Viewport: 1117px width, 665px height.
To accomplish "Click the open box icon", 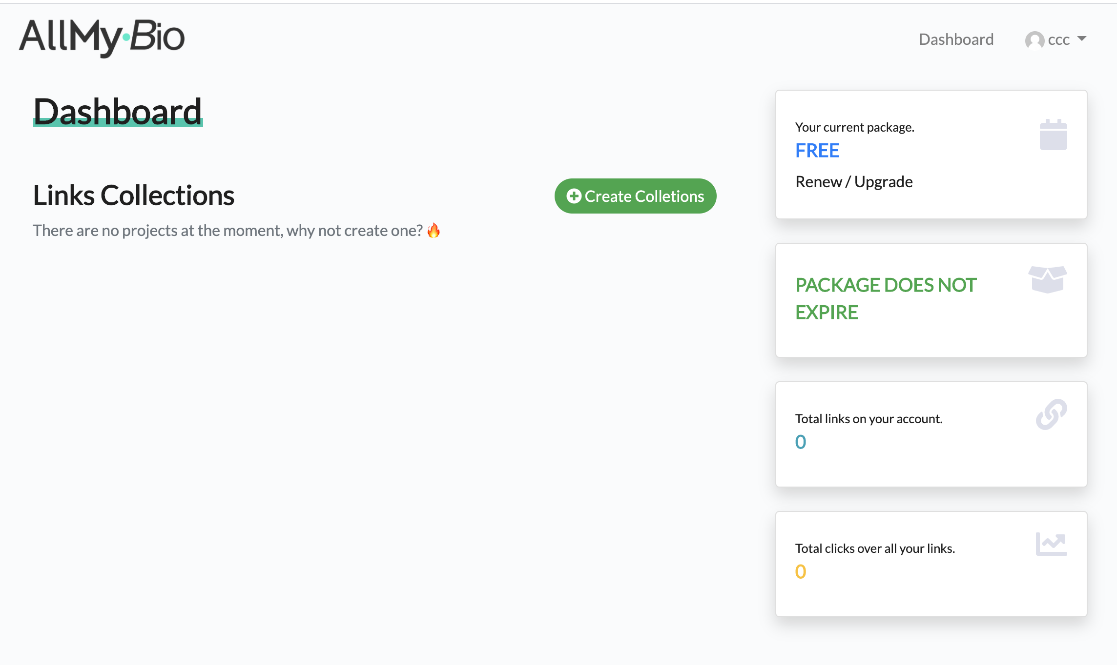I will [x=1047, y=279].
